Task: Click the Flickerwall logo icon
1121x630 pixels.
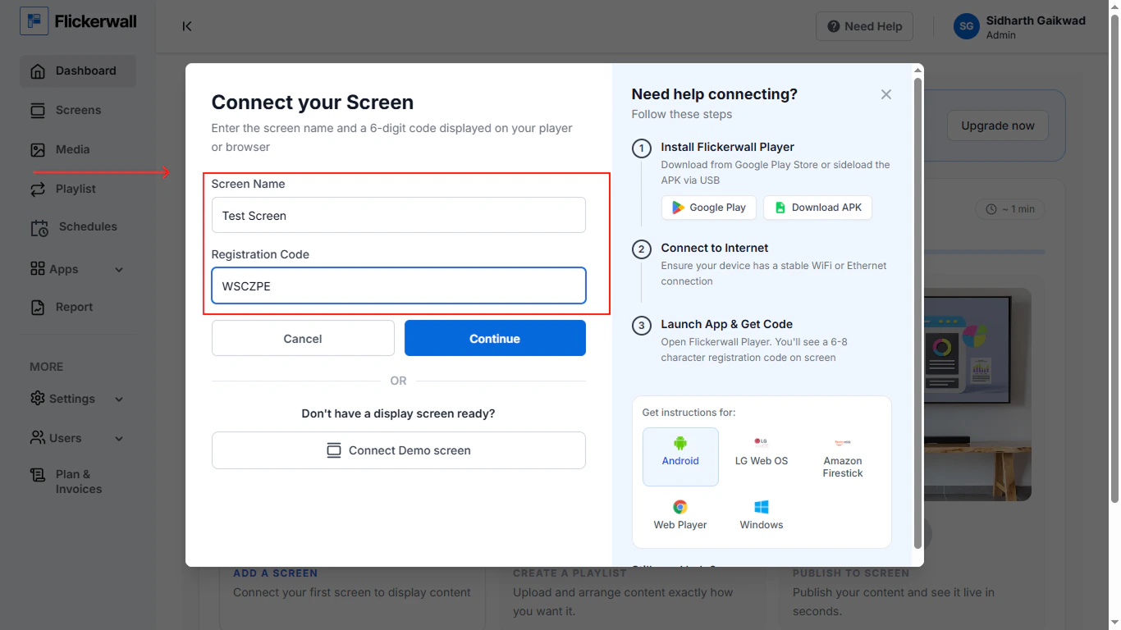Action: pyautogui.click(x=34, y=21)
